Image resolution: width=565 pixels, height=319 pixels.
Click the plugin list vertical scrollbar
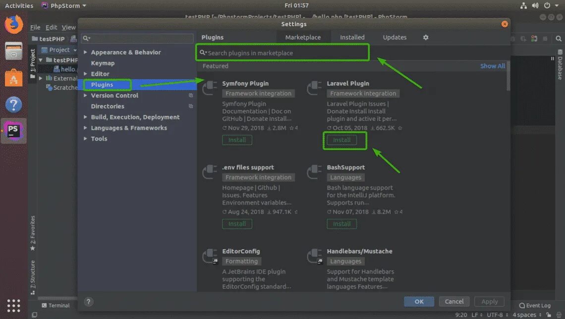pyautogui.click(x=508, y=76)
